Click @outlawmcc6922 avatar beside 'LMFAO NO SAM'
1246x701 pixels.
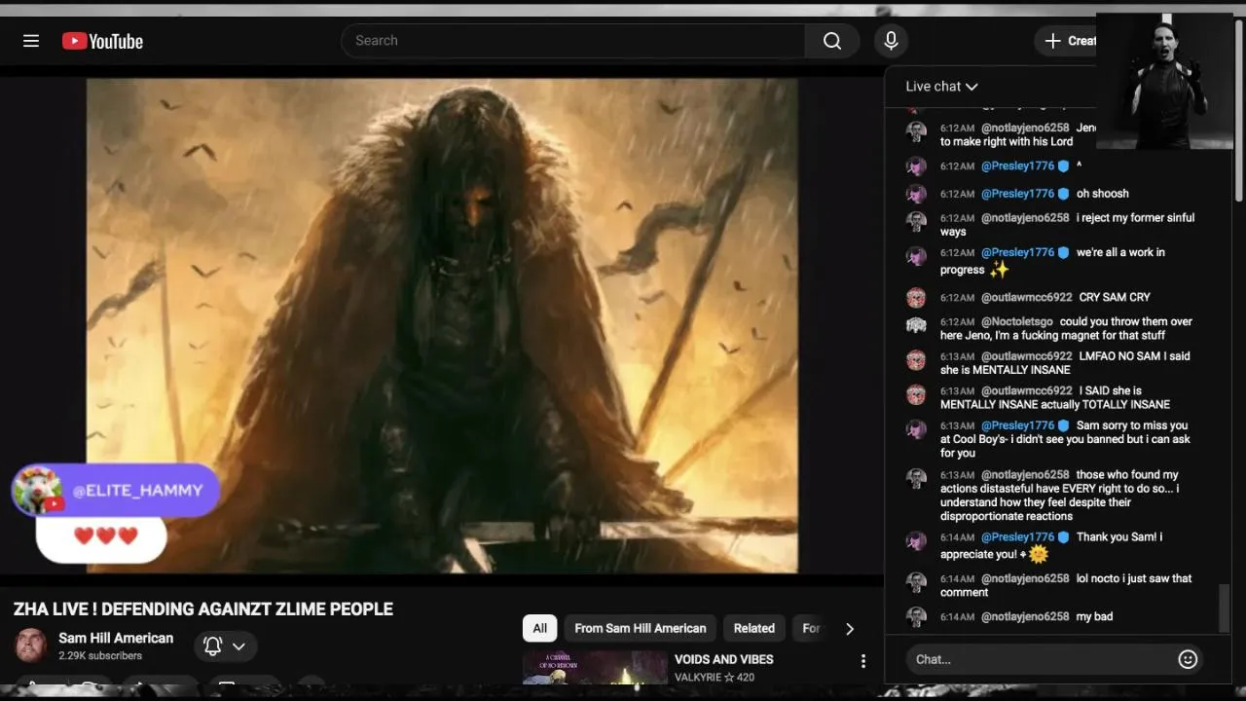click(x=916, y=360)
